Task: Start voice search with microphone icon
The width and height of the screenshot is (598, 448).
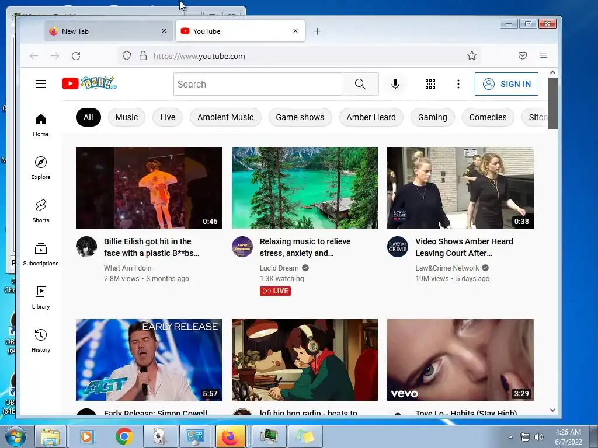Action: tap(395, 84)
